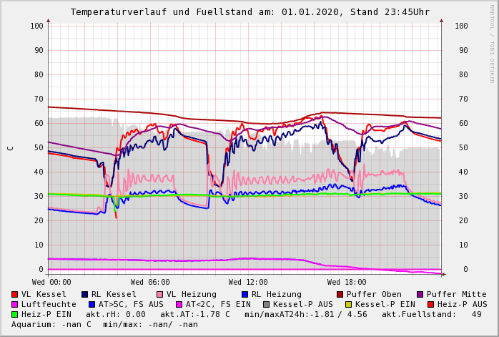
Task: Click the C unit label on left axis
Action: click(x=10, y=148)
